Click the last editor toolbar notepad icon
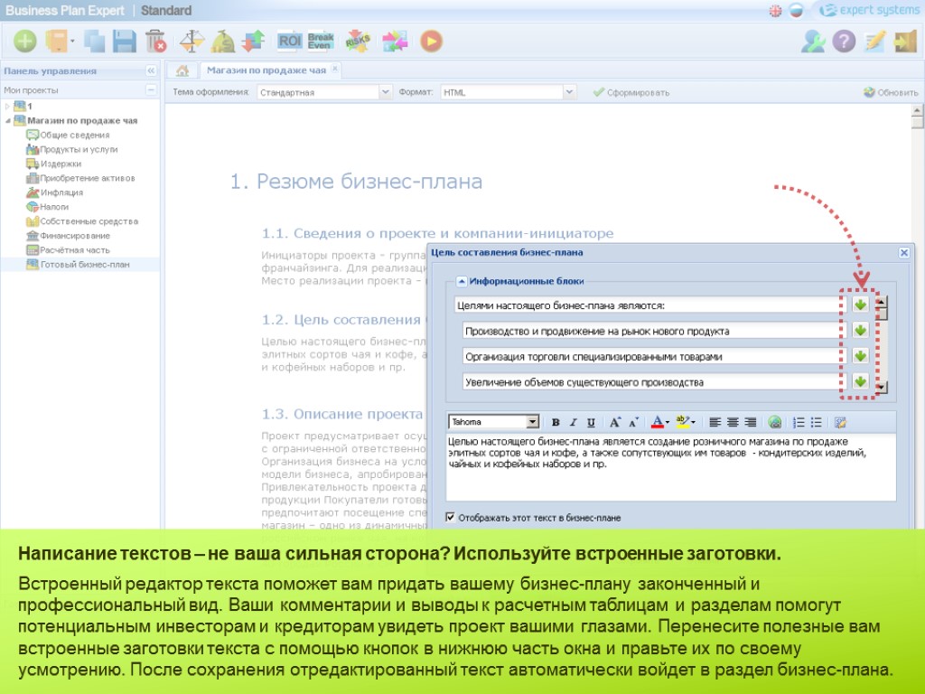This screenshot has width=925, height=694. tap(841, 422)
